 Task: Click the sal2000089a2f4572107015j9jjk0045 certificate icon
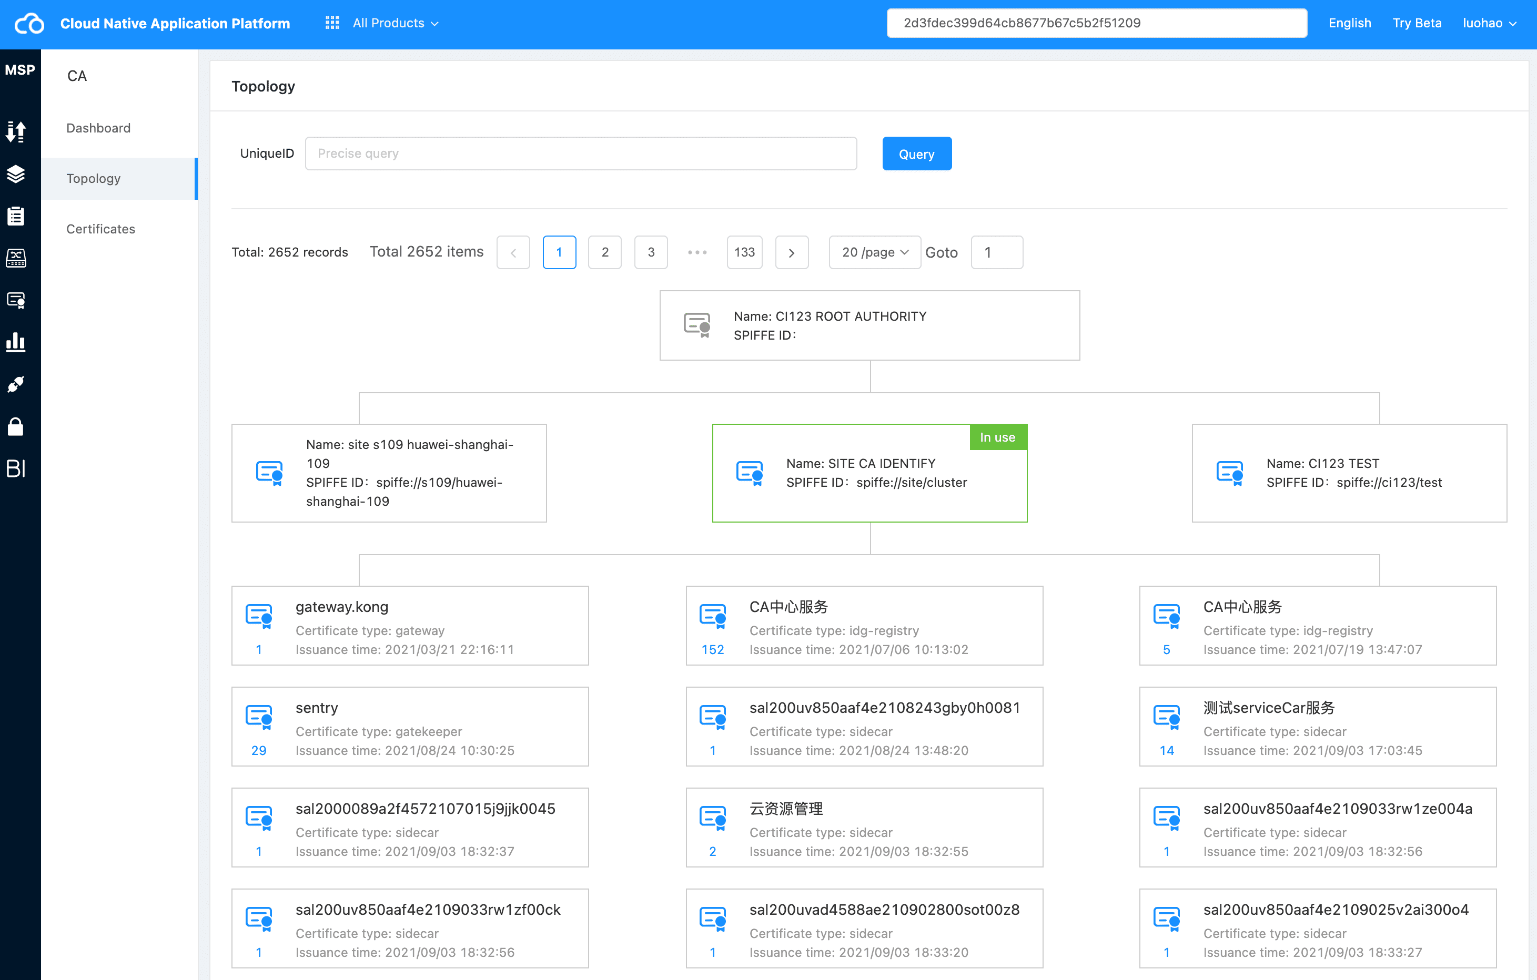coord(259,818)
